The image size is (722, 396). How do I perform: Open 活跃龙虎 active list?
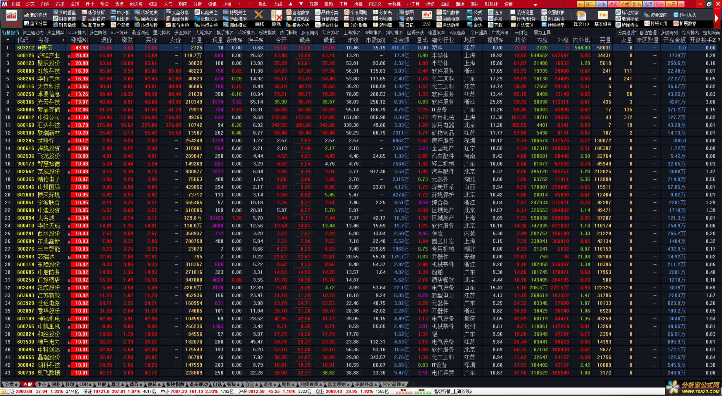[146, 12]
